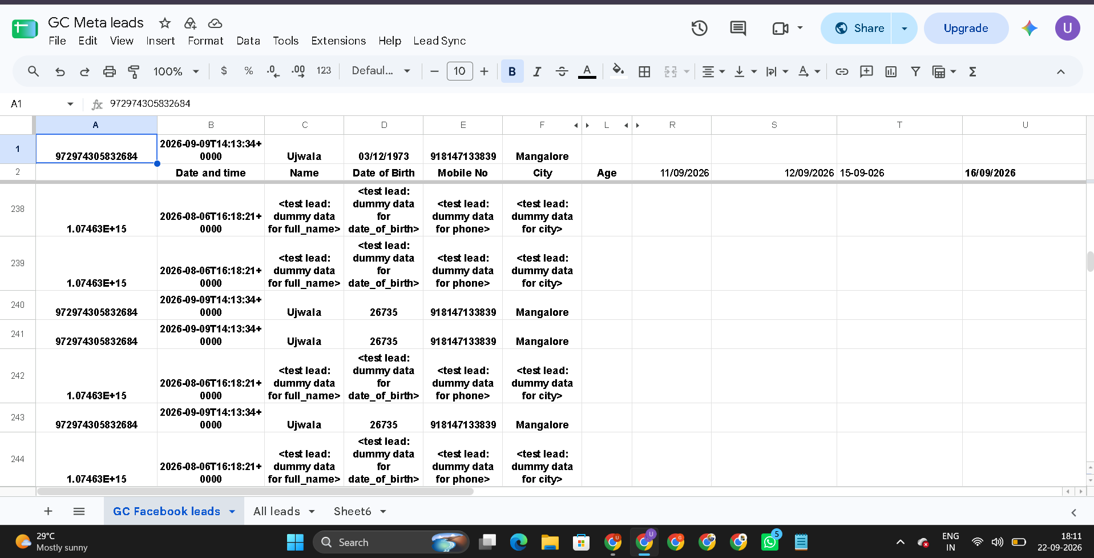Viewport: 1094px width, 558px height.
Task: Increase decimal places icon
Action: coord(298,71)
